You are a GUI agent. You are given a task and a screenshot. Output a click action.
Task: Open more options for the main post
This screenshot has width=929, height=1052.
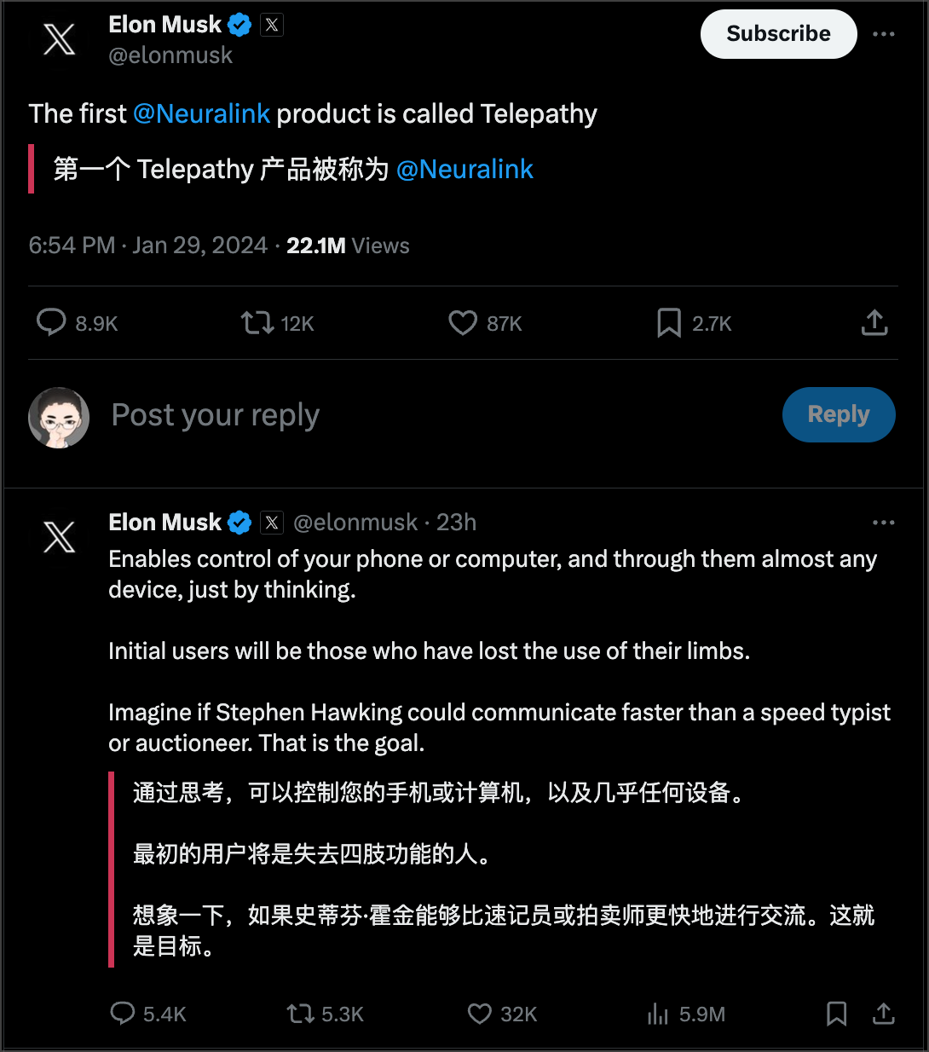884,34
